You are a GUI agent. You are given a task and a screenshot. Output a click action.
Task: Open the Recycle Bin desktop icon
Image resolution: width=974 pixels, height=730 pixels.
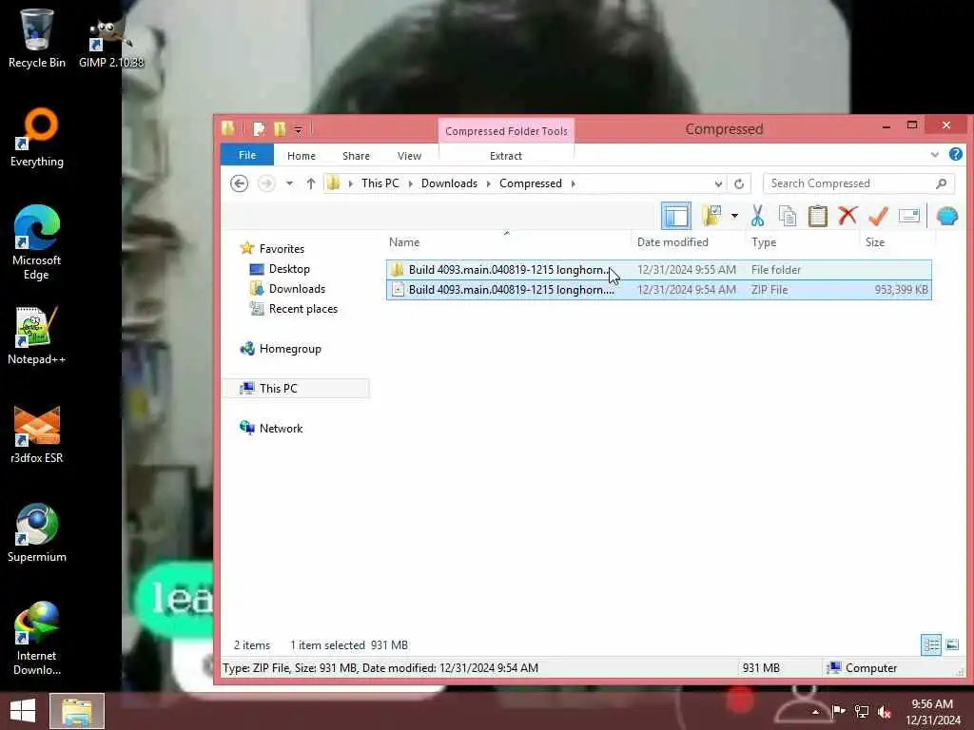[x=37, y=38]
